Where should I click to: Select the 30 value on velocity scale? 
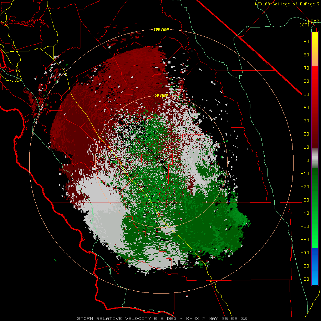pyautogui.click(x=306, y=121)
